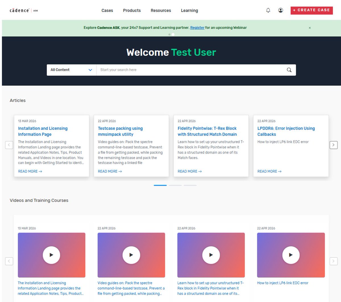Click the search magnifier icon

click(x=289, y=70)
